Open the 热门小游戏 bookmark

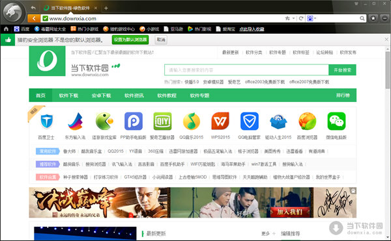point(85,29)
